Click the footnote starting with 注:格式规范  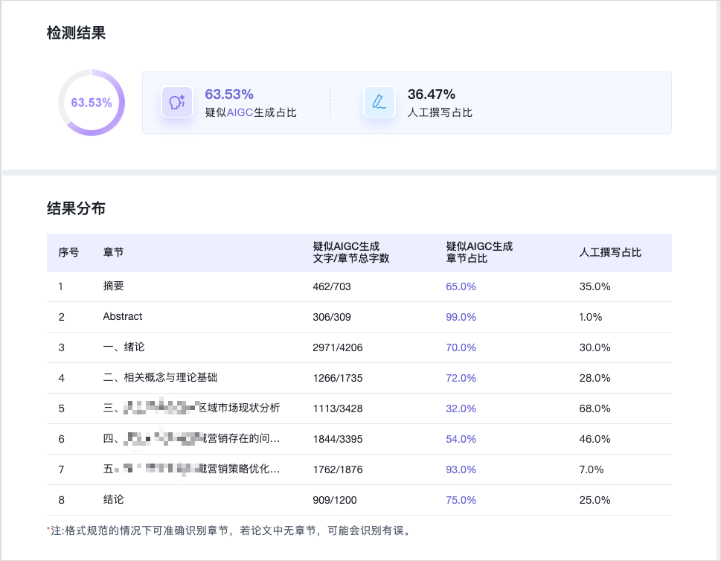point(229,530)
